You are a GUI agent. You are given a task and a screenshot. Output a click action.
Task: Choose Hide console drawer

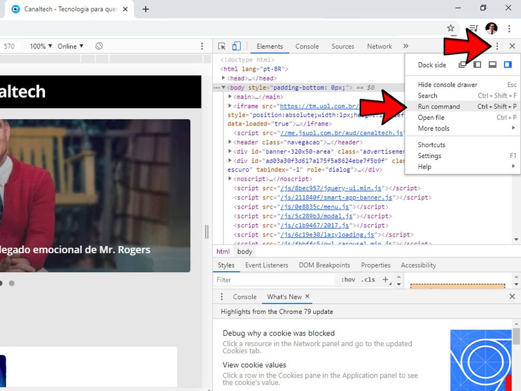point(463,85)
